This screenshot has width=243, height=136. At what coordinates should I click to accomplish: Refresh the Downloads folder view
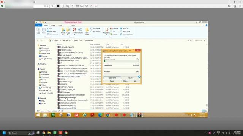191,40
